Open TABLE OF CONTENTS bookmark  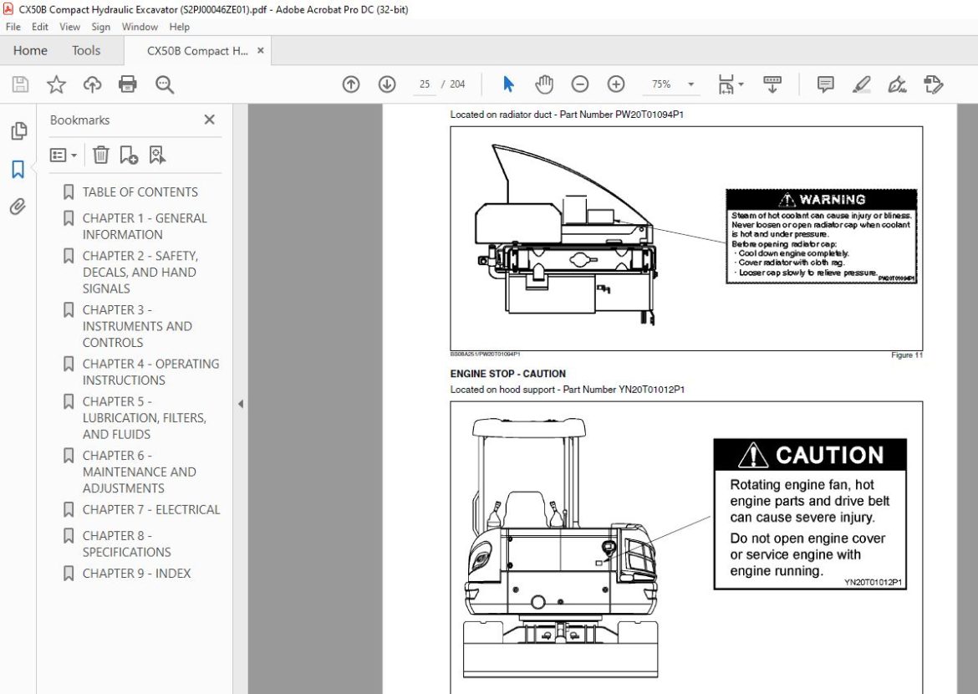140,192
